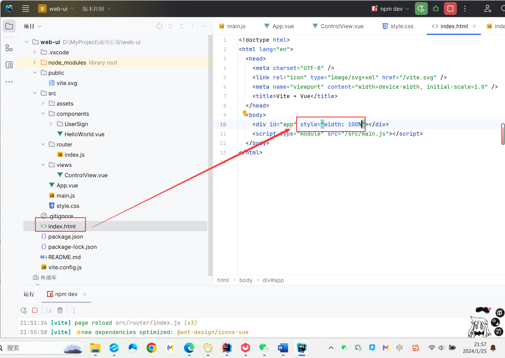505x358 pixels.
Task: Collapse the web-ui root folder
Action: (x=27, y=42)
